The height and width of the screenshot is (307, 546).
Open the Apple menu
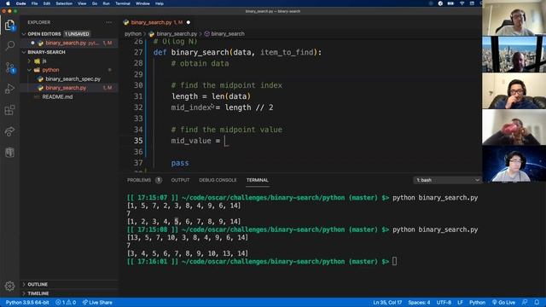pyautogui.click(x=8, y=3)
